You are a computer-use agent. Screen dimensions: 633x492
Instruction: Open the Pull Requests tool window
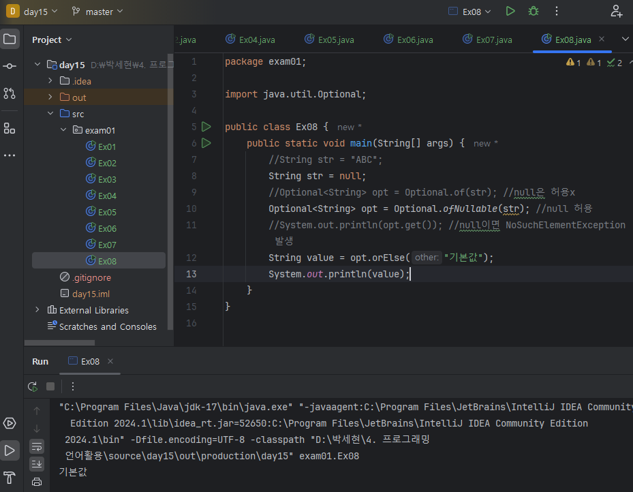10,93
